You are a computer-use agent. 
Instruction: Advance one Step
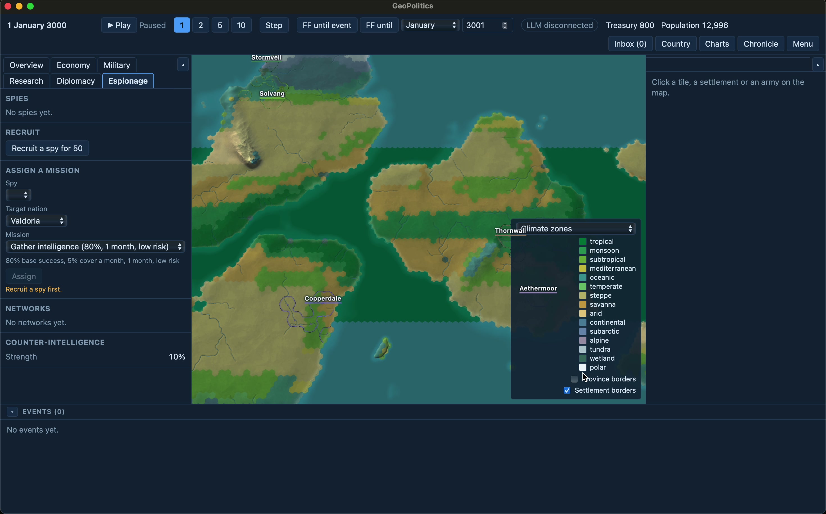pyautogui.click(x=274, y=25)
